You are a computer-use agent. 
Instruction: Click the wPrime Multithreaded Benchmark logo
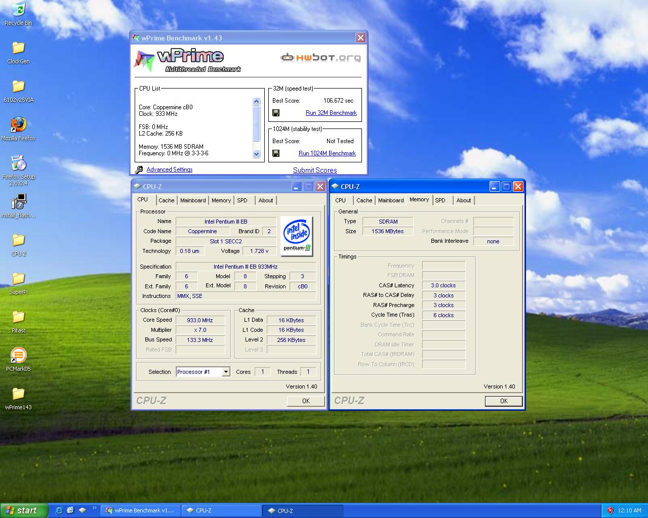click(x=187, y=61)
